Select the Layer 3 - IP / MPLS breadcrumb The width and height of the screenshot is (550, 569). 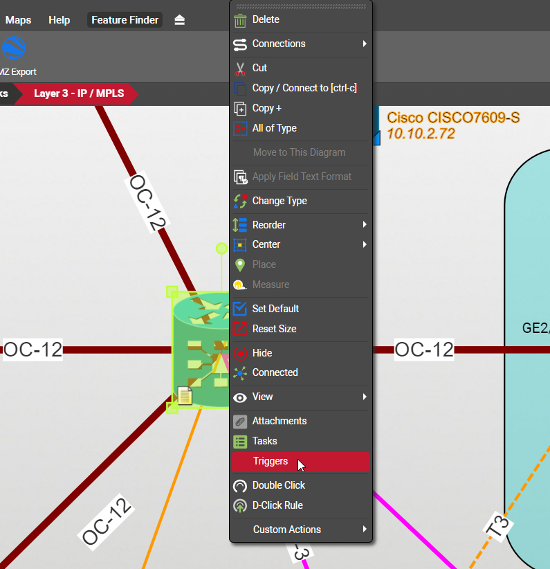click(x=79, y=93)
